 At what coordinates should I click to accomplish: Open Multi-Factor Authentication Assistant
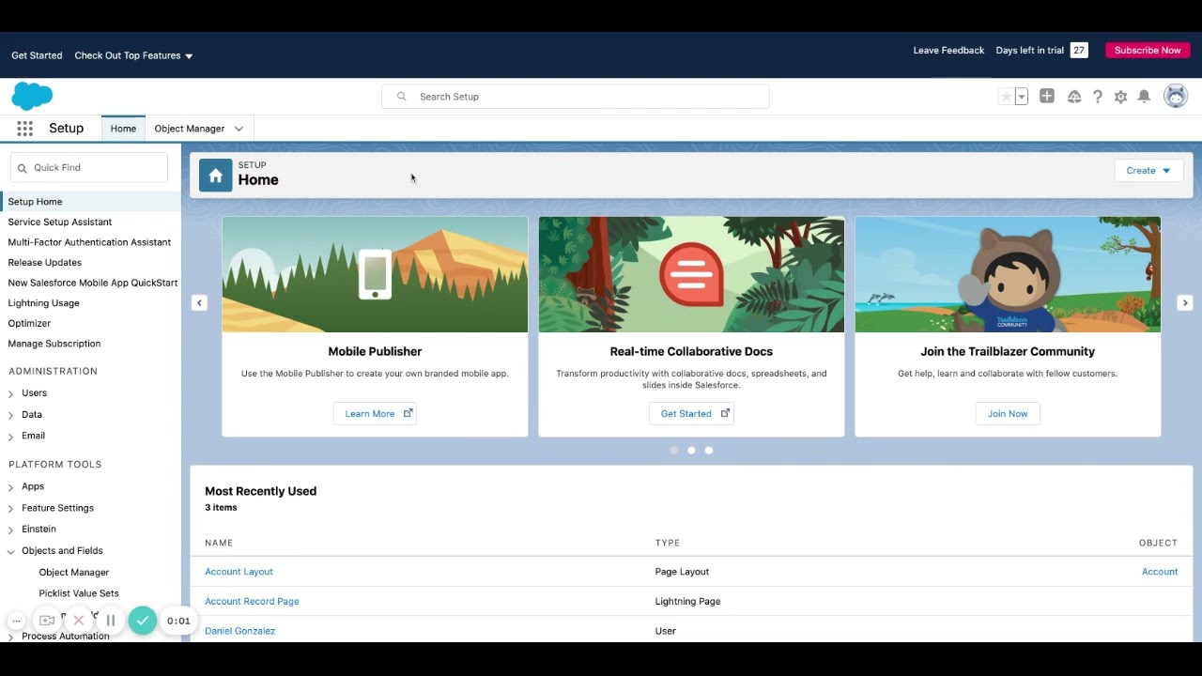(89, 242)
